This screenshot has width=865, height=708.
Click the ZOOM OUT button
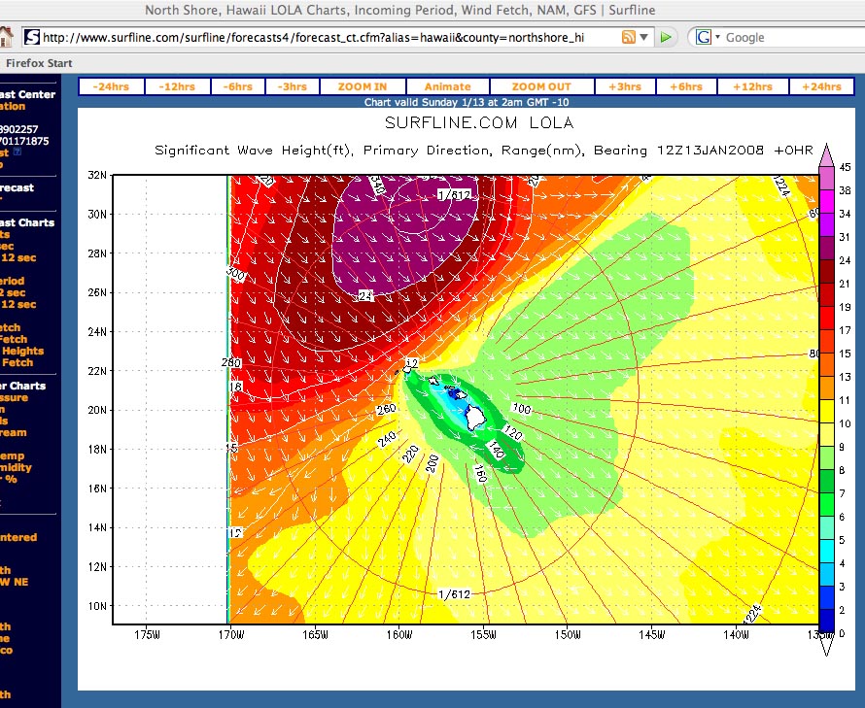[541, 86]
